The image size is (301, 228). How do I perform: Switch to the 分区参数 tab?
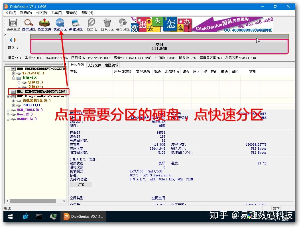click(77, 65)
